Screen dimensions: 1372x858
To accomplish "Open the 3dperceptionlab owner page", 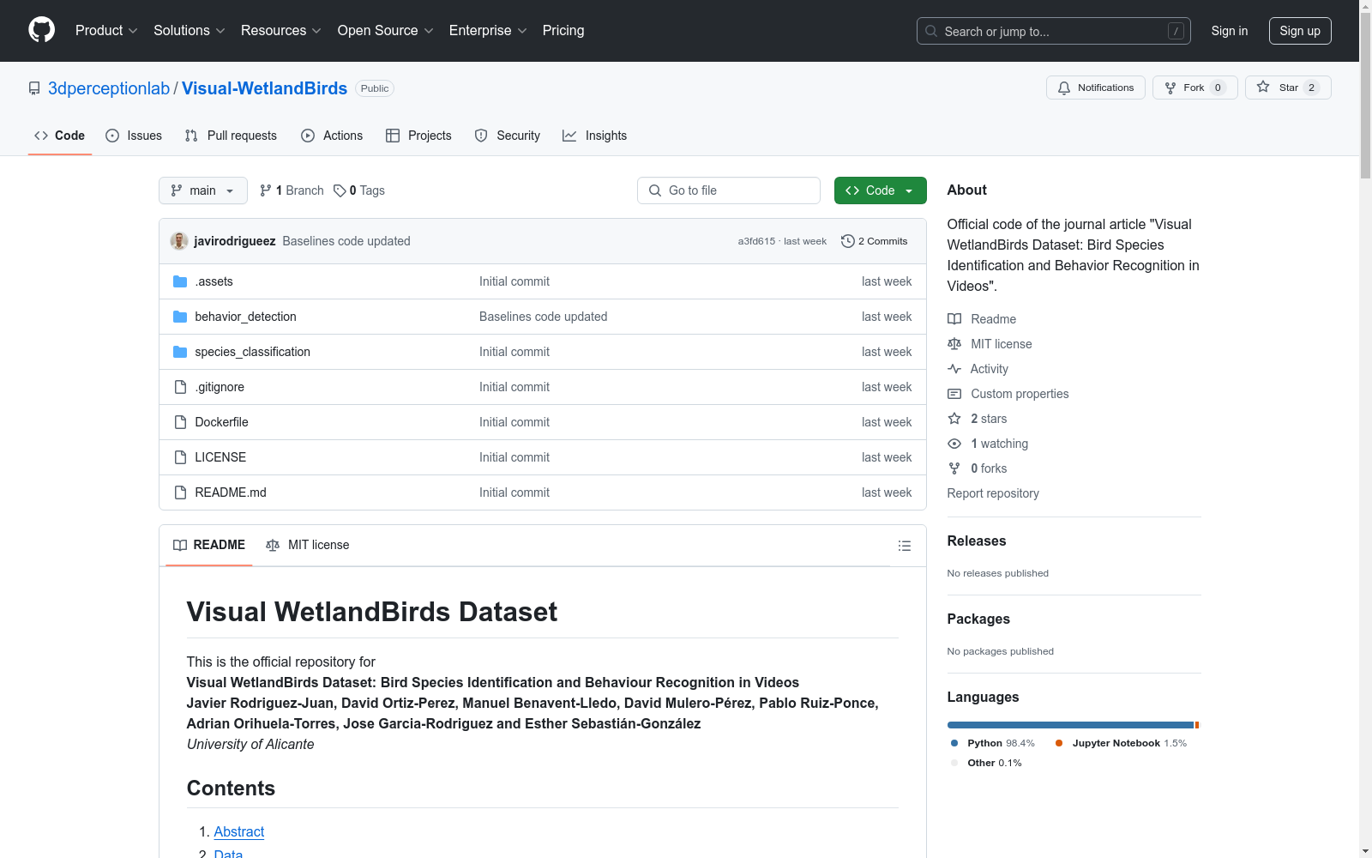I will coord(109,88).
